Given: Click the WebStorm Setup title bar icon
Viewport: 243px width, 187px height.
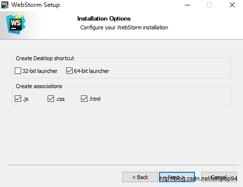Looking at the screenshot, I should [5, 5].
